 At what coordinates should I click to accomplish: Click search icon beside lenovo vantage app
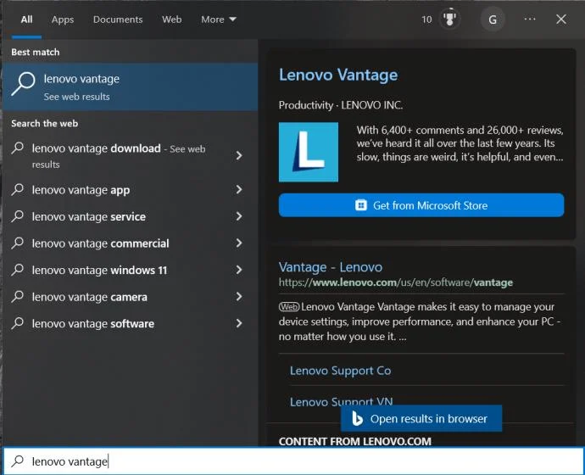(17, 189)
